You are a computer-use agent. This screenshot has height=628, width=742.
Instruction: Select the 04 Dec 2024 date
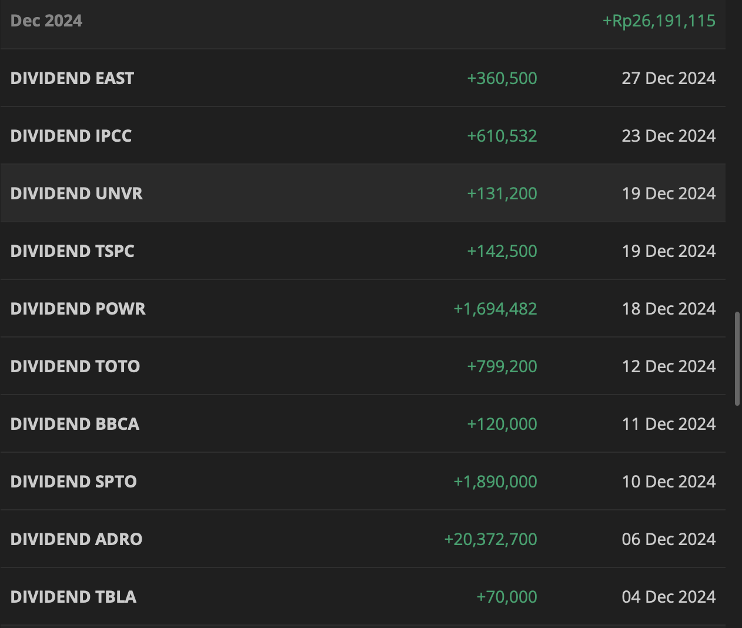tap(669, 597)
